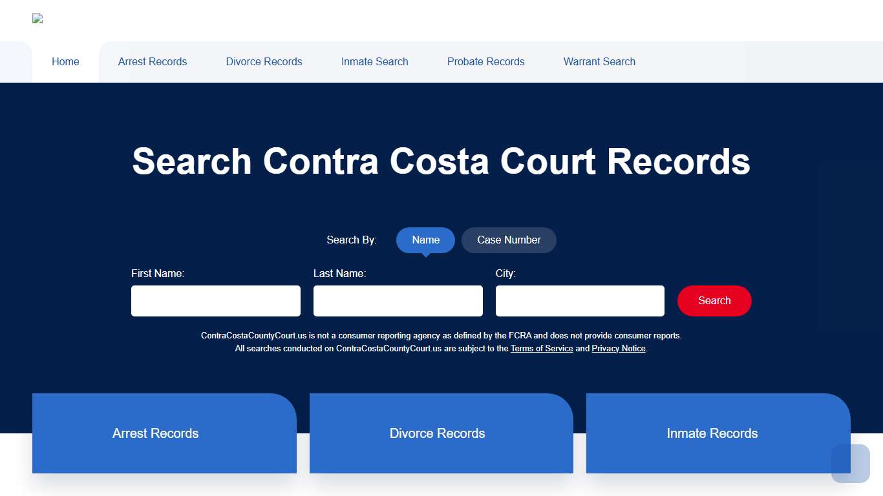Click the Search Contra Costa Court Records heading

(441, 161)
